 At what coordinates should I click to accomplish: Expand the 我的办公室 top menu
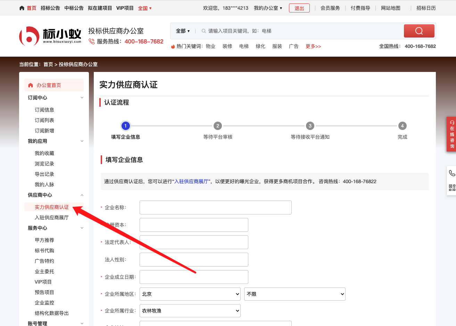coord(268,8)
